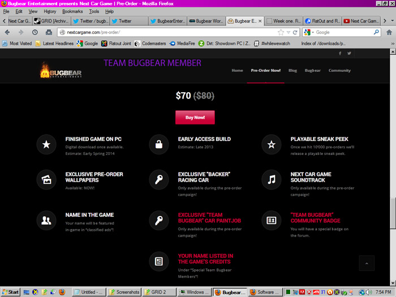396x297 pixels.
Task: Open the Tools menu
Action: pyautogui.click(x=94, y=11)
